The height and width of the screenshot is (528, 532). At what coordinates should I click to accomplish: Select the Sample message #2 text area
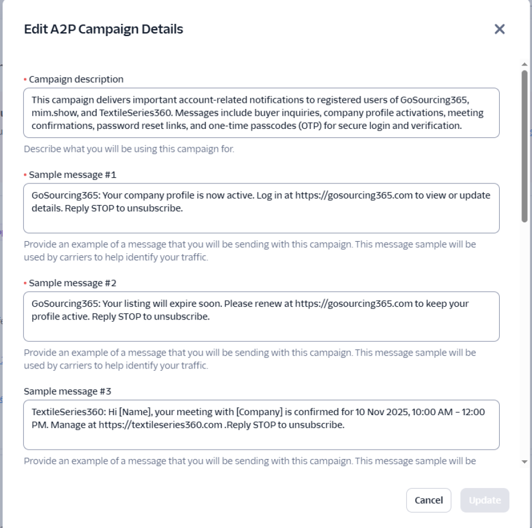261,316
